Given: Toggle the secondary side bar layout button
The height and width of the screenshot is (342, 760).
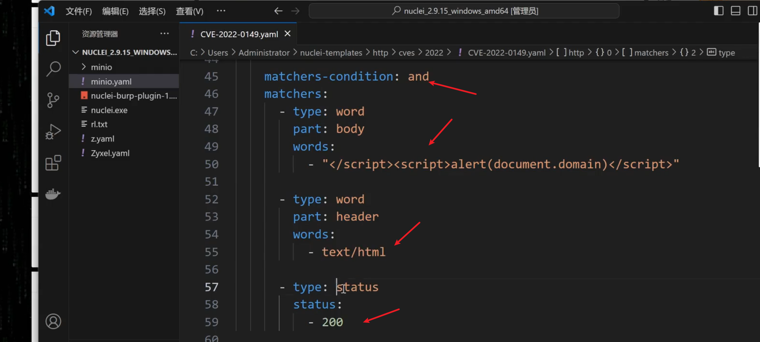Looking at the screenshot, I should pyautogui.click(x=752, y=11).
